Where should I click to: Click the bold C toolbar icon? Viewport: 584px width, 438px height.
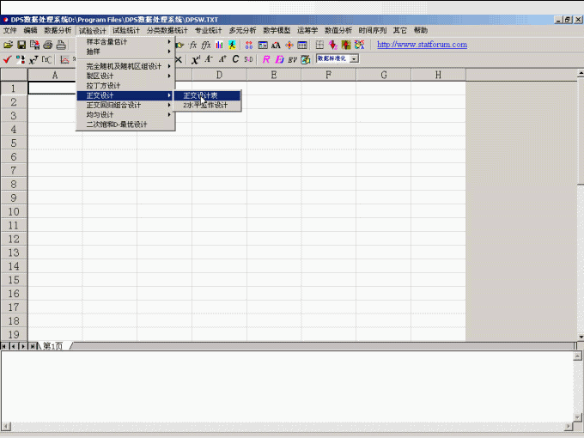(x=235, y=59)
